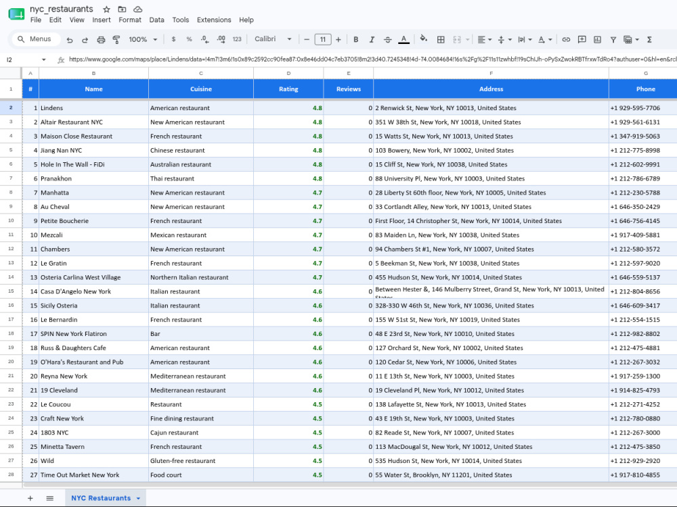Select address cell 15 Cliff St
Viewport: 677px width, 507px height.
491,164
